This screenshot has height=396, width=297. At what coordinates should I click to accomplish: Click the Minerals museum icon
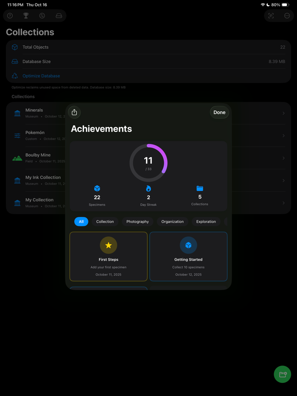[x=17, y=113]
